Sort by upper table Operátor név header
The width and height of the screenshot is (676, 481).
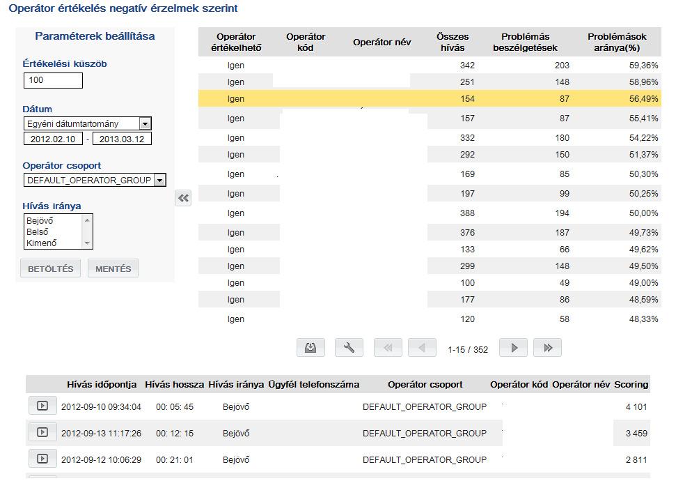[382, 43]
